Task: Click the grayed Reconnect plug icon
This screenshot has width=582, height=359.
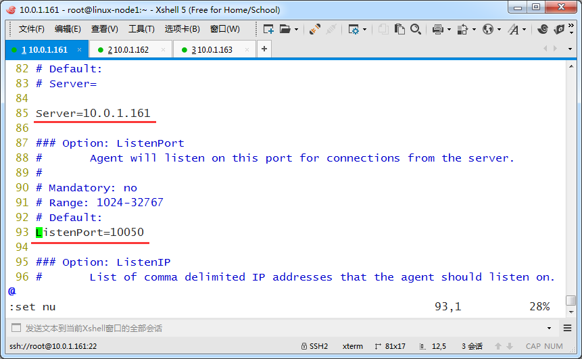Action: pos(331,29)
